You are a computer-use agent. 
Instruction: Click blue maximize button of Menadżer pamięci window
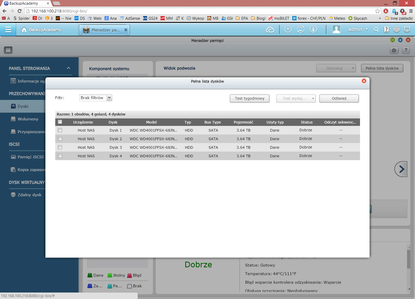click(x=400, y=40)
